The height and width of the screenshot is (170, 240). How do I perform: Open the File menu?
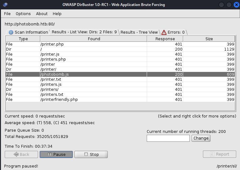click(x=7, y=14)
